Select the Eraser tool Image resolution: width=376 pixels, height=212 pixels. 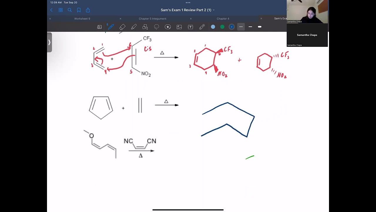(122, 27)
